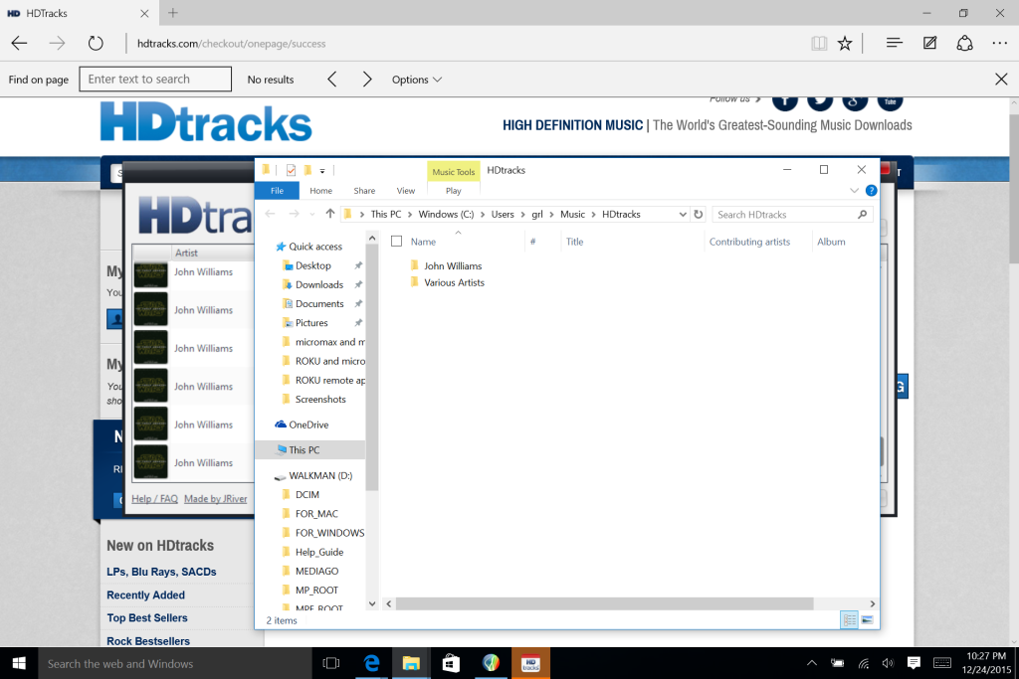This screenshot has height=679, width=1019.
Task: Sort by Contributing artists column
Action: [749, 242]
